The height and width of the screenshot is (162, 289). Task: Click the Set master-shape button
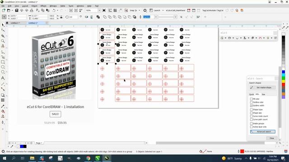[263, 88]
